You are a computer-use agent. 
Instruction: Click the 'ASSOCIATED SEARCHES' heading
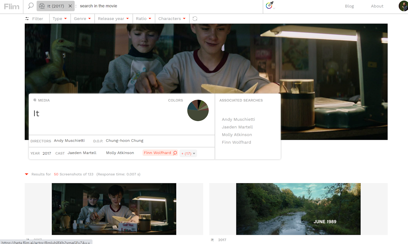click(241, 100)
